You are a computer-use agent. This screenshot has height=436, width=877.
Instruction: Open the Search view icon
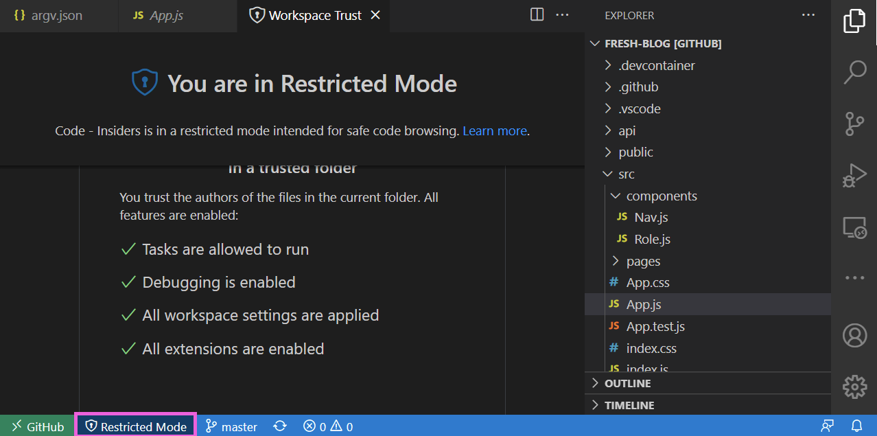coord(854,71)
